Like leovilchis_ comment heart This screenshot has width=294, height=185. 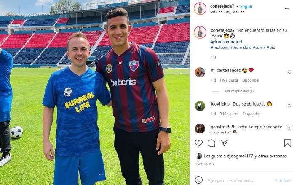(289, 106)
